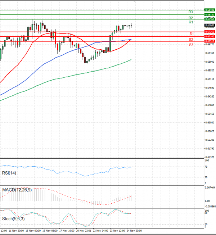Viewport: 216px width, 235px height.
Task: Select the S2 support label
Action: pos(191,40)
